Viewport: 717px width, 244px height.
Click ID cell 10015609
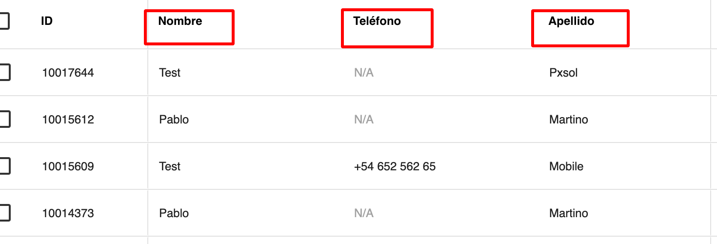[68, 166]
